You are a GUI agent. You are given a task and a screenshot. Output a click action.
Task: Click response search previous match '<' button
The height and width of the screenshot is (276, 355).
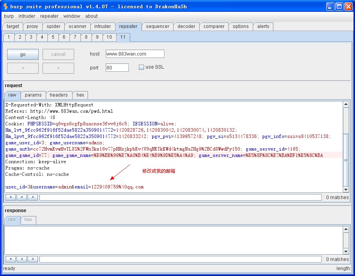tap(22, 259)
